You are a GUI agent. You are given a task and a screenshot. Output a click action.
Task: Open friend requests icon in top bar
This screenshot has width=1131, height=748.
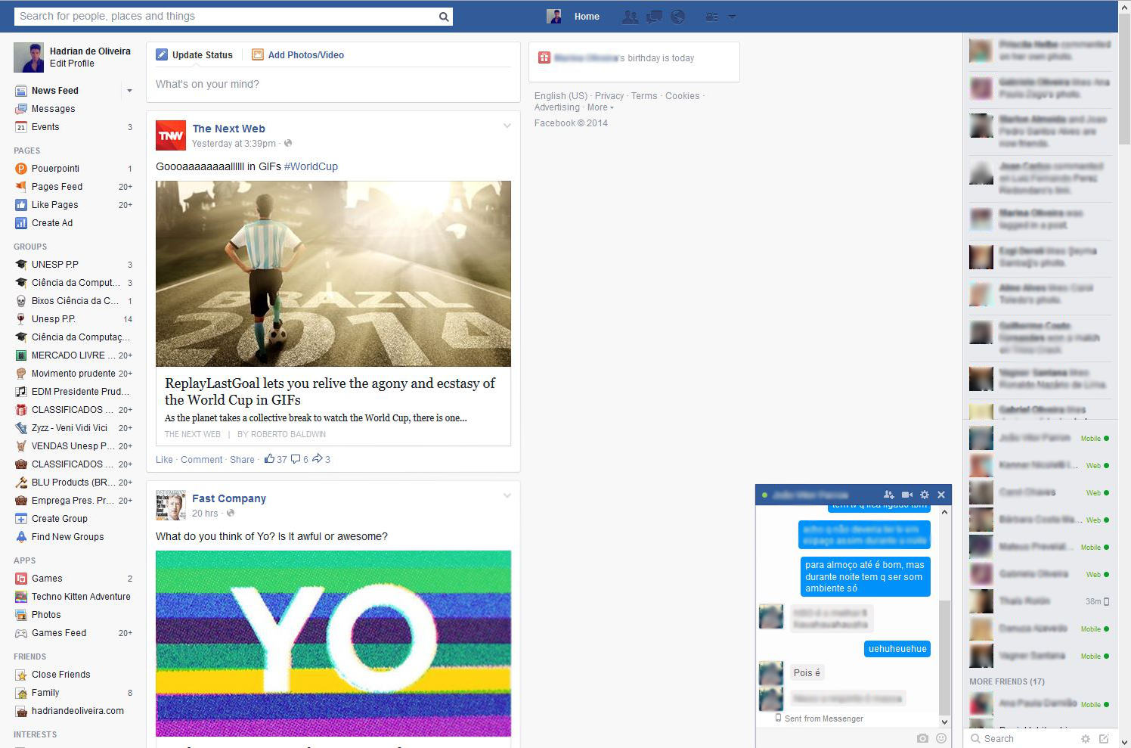(x=630, y=17)
